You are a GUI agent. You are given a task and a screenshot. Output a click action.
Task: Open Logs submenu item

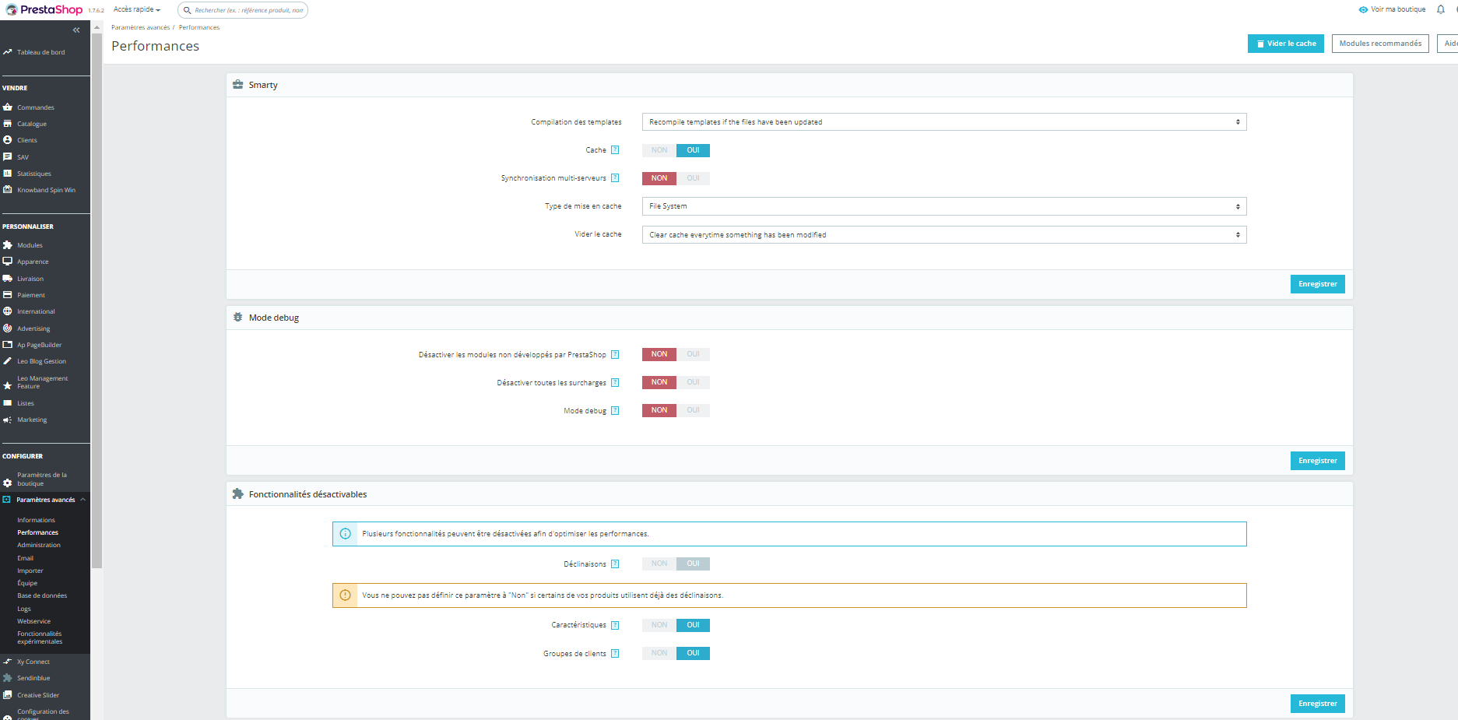[x=24, y=609]
